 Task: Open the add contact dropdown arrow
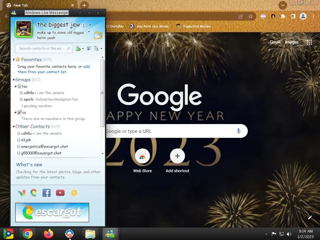click(83, 49)
